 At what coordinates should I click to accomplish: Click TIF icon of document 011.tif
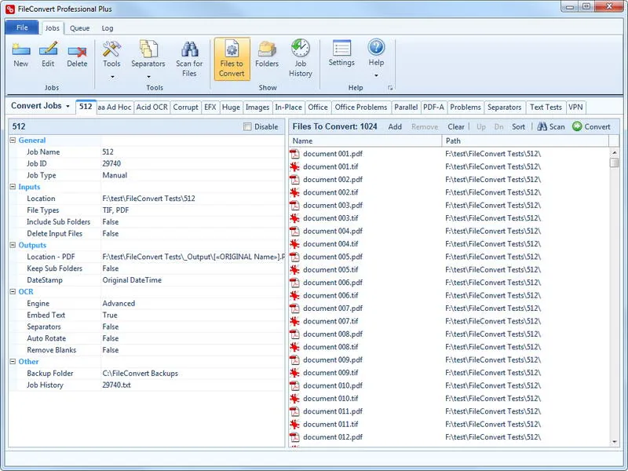point(295,424)
